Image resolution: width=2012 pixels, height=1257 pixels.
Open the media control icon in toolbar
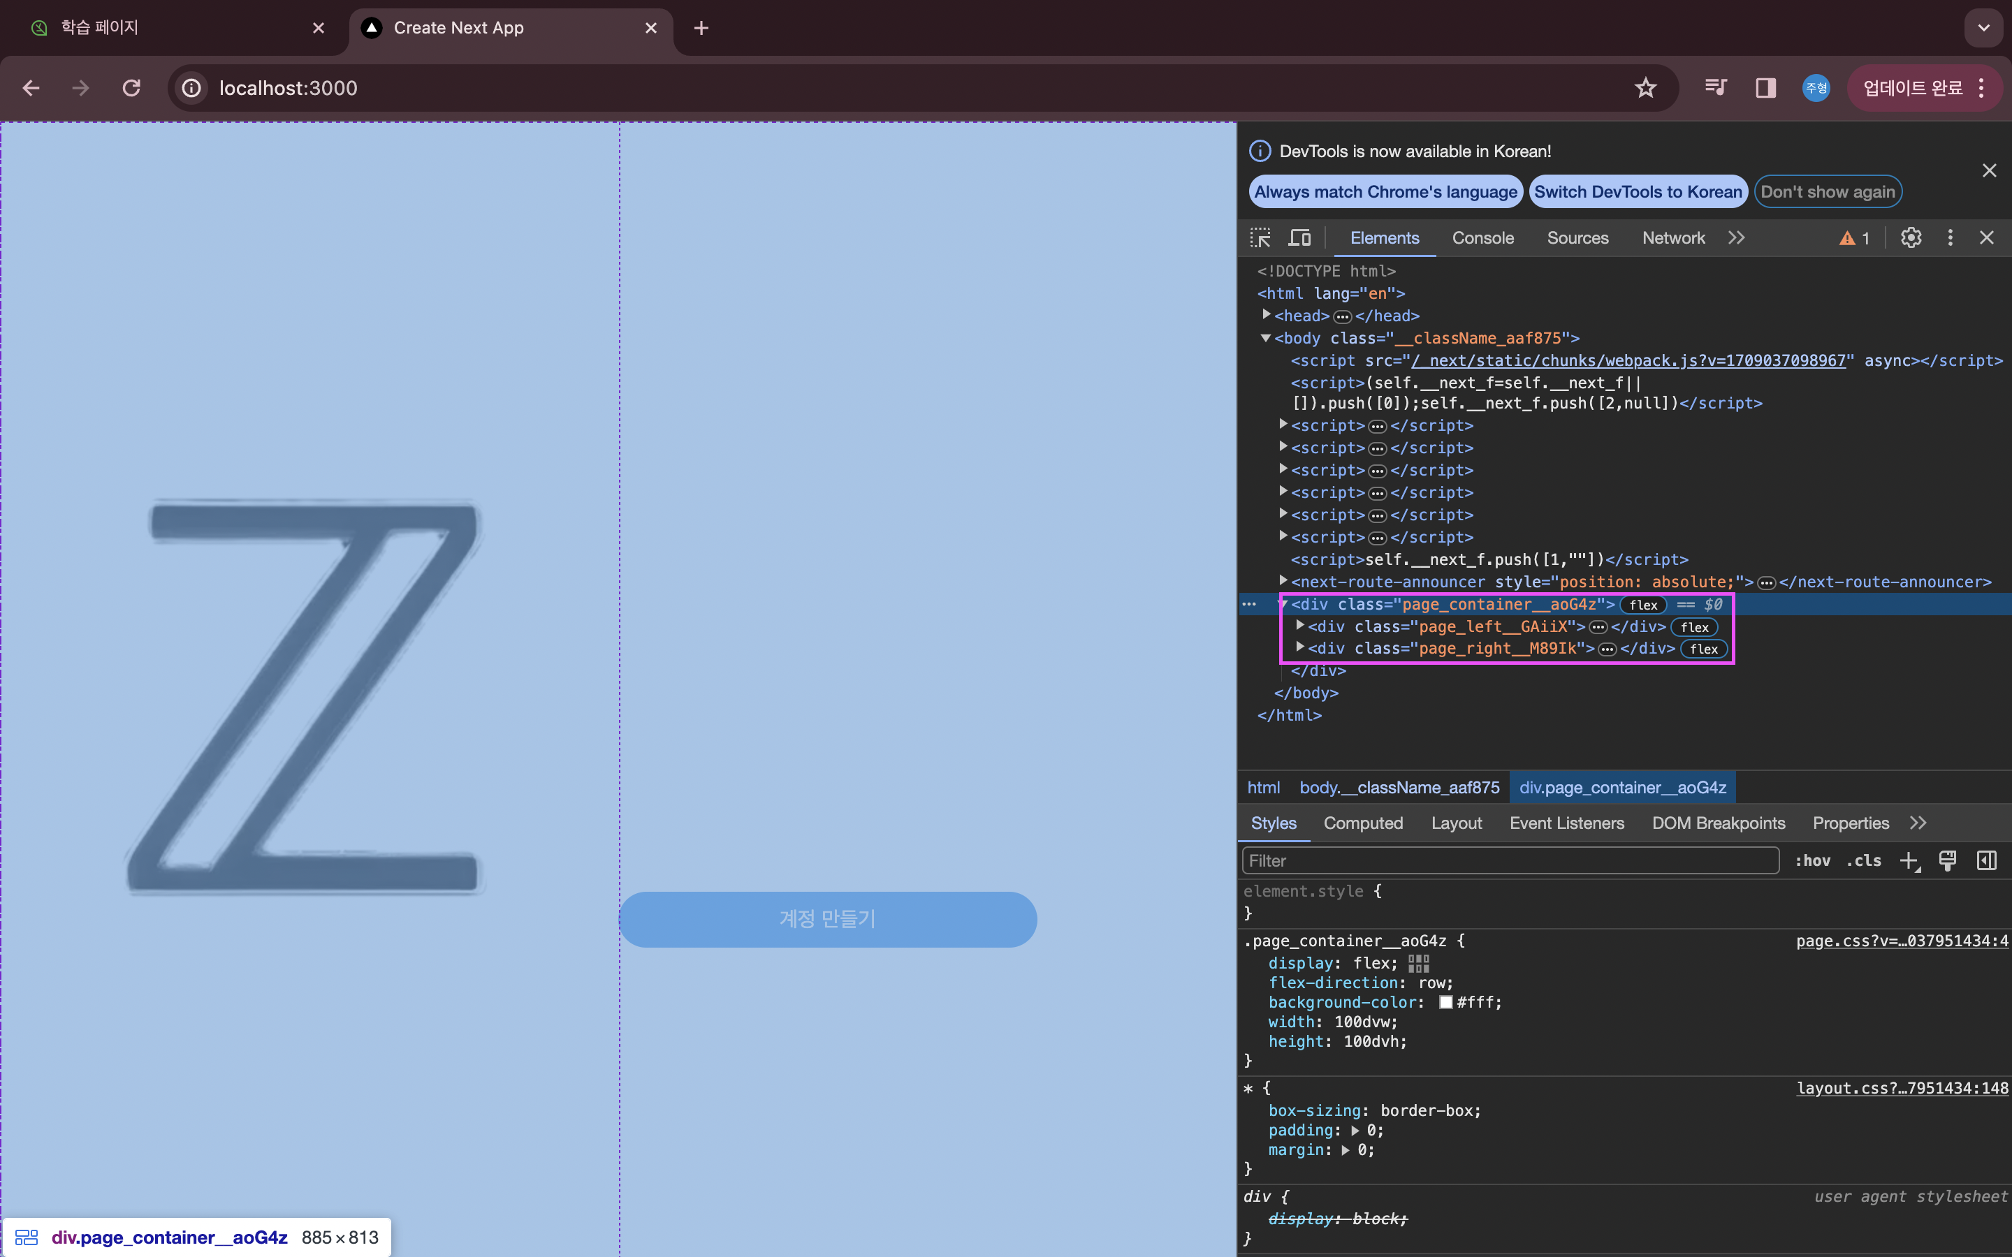pyautogui.click(x=1716, y=87)
